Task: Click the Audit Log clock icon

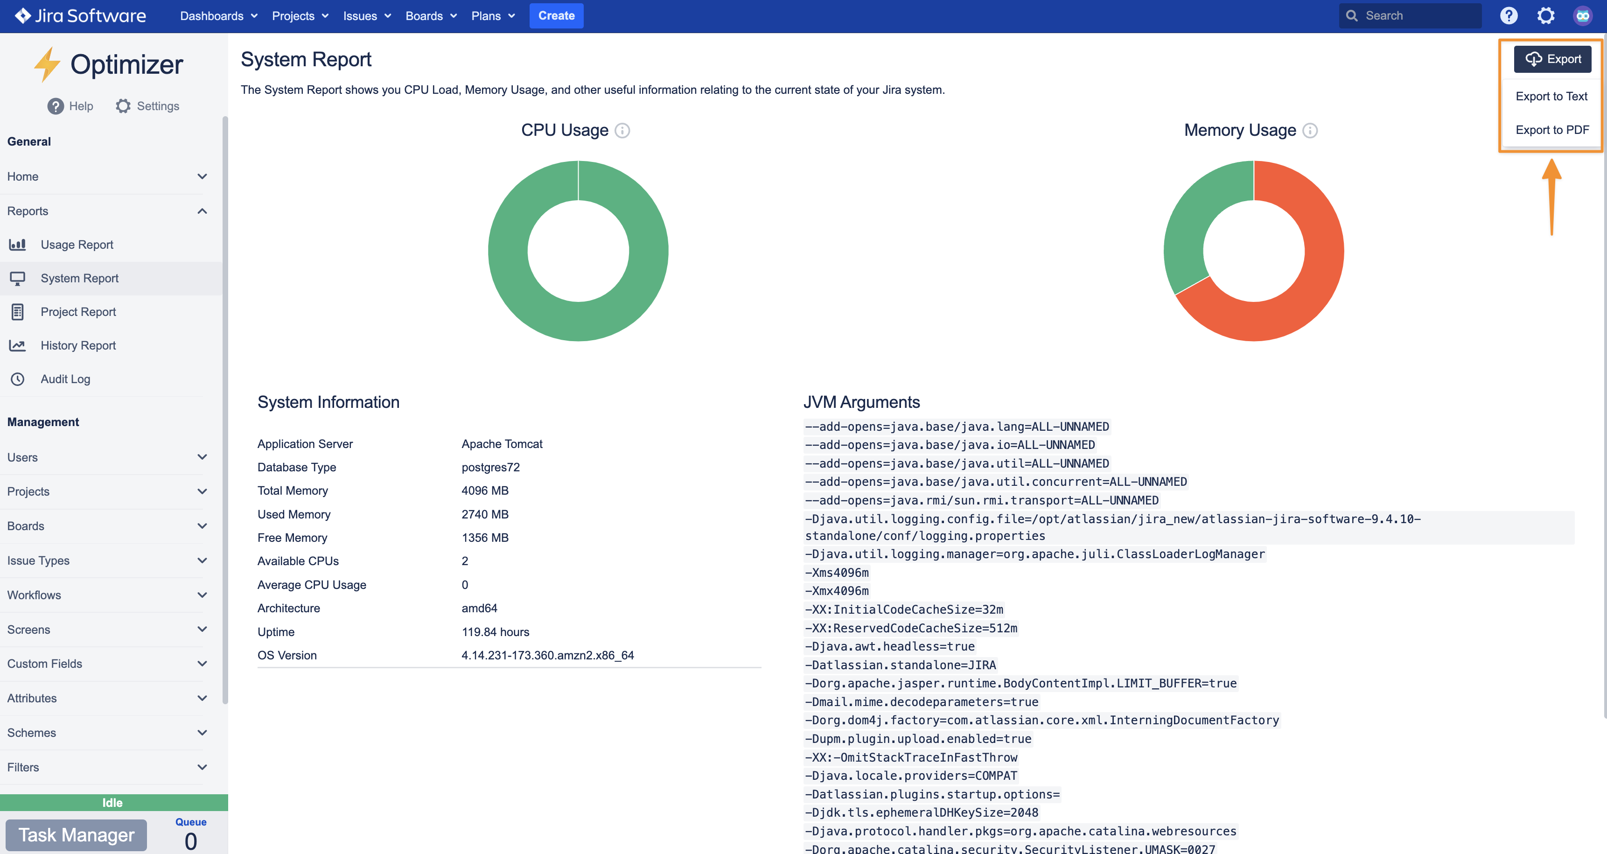Action: [17, 379]
